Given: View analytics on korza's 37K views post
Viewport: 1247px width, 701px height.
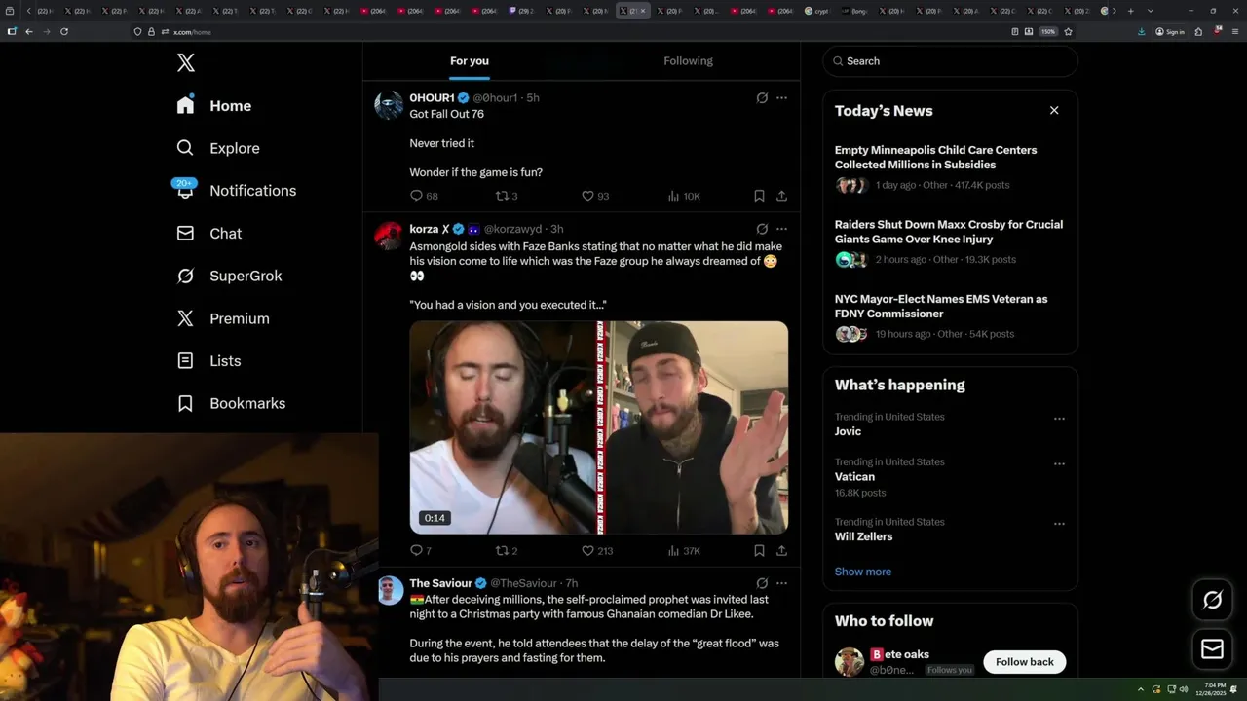Looking at the screenshot, I should click(684, 551).
